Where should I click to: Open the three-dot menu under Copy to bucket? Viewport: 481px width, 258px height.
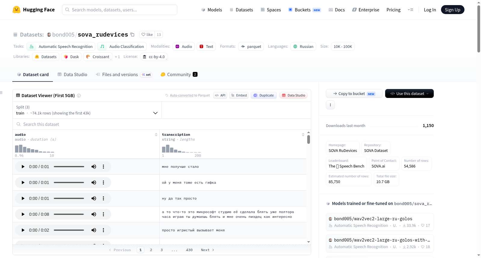pos(330,105)
